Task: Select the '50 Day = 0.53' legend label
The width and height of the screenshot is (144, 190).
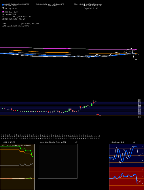Action: click(11, 9)
